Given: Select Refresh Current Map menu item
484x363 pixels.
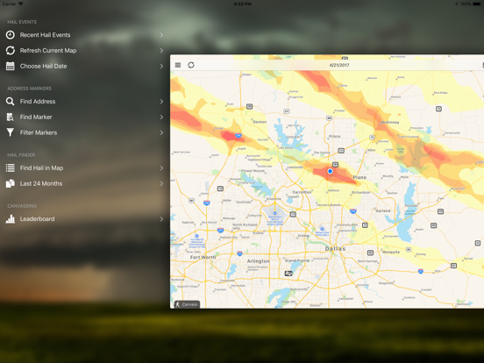Looking at the screenshot, I should (x=84, y=50).
